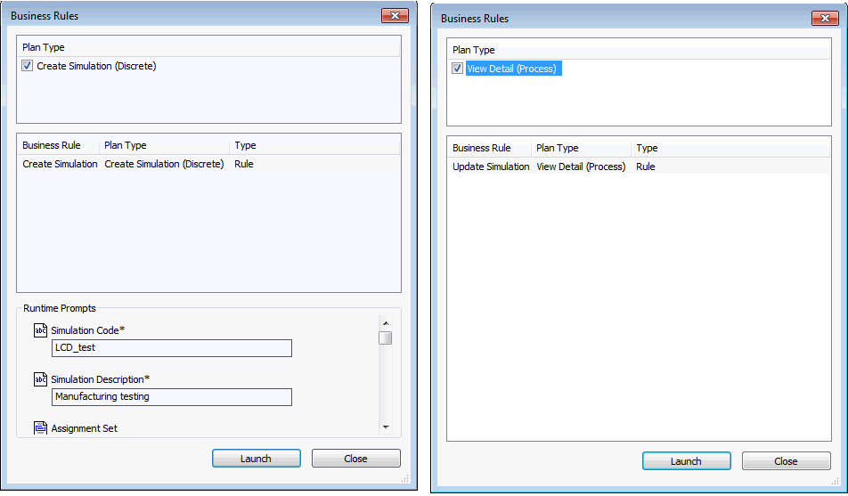Click the Rule type cell for Update Simulation
848x496 pixels.
pos(646,167)
